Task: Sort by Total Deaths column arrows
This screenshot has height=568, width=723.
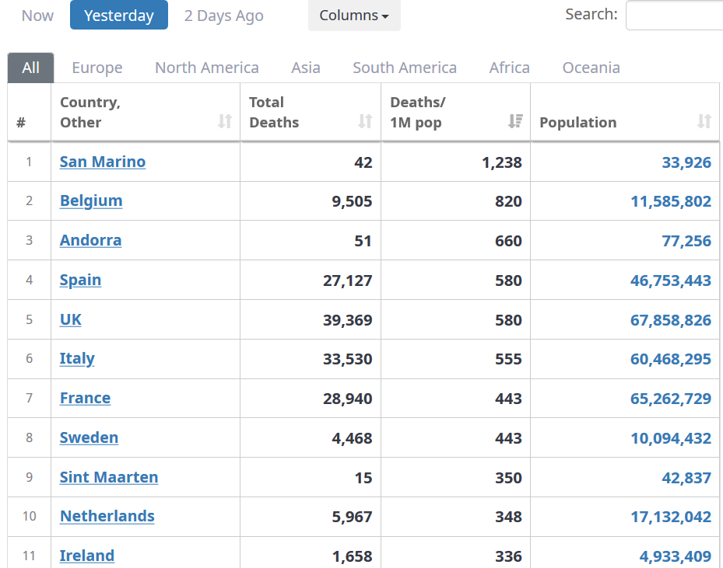Action: [365, 121]
